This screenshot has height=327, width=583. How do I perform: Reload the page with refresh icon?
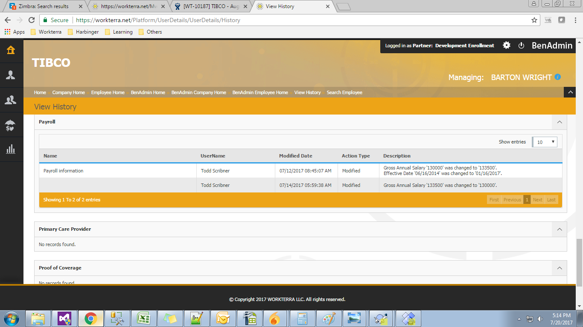tap(32, 20)
